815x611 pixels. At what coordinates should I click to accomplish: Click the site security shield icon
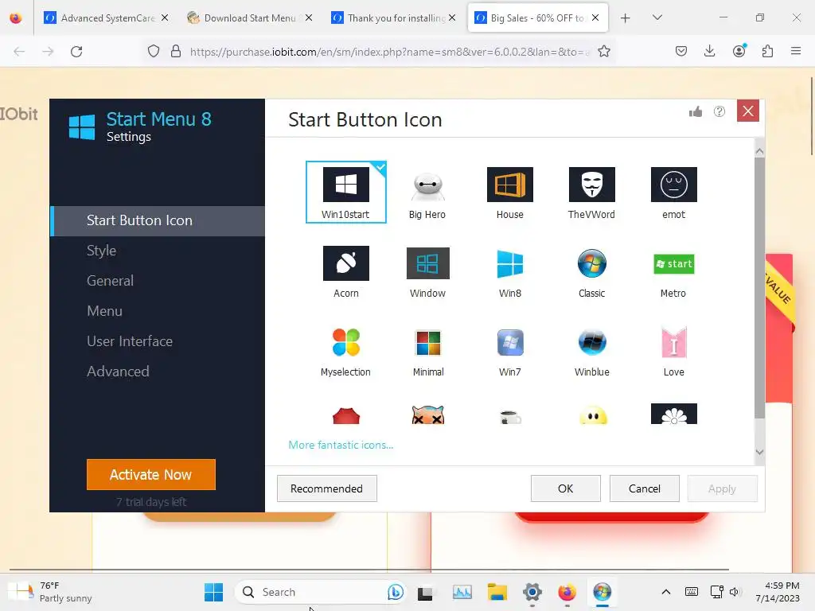click(x=154, y=52)
